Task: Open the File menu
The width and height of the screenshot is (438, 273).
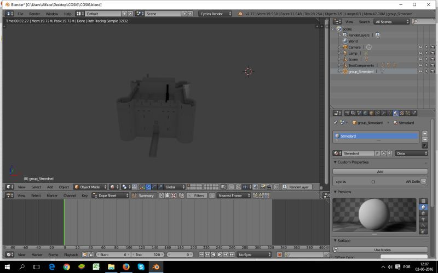Action: coord(20,14)
